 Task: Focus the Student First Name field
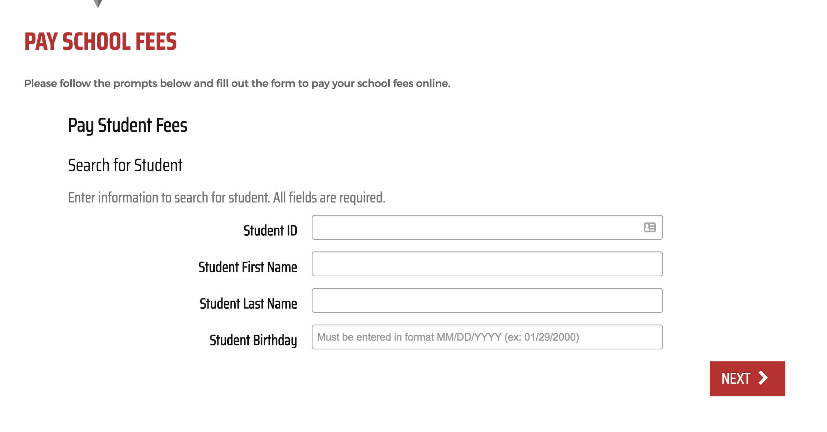coord(487,264)
